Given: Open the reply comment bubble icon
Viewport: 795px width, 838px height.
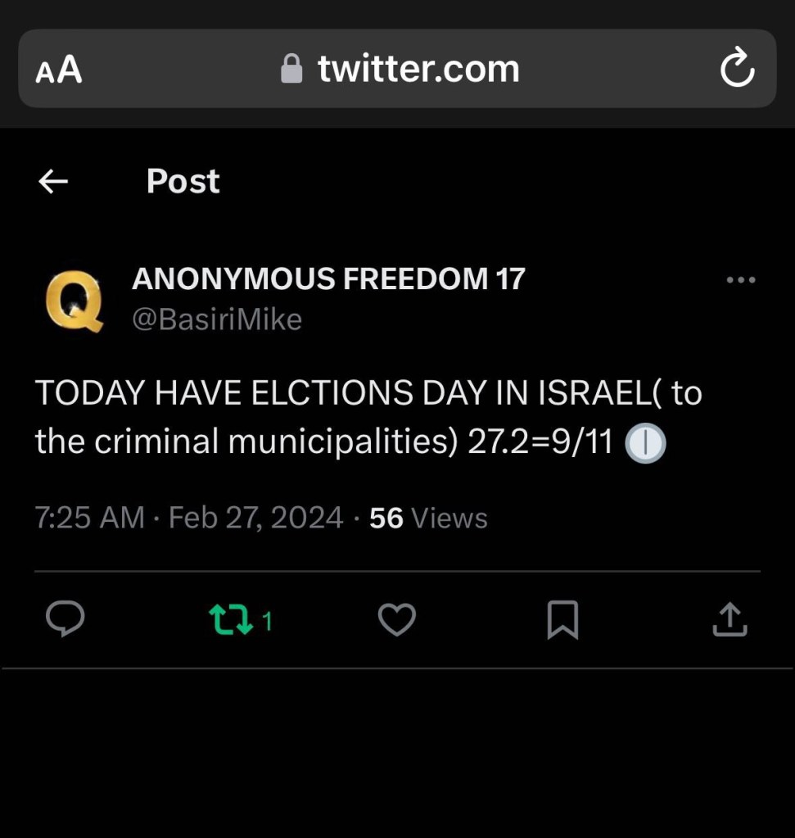Looking at the screenshot, I should point(65,619).
